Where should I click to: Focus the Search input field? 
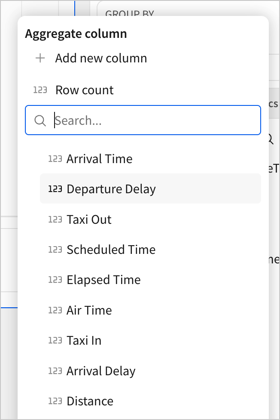155,120
